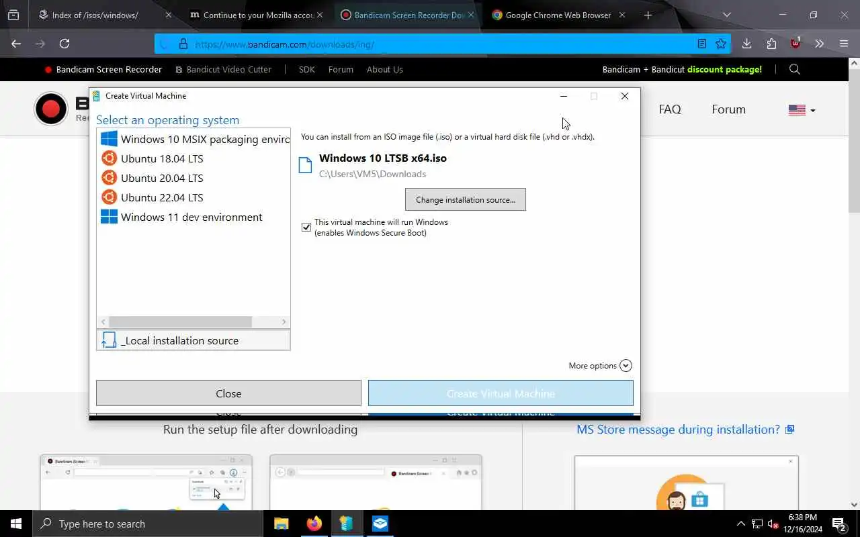Open a new browser tab
This screenshot has width=860, height=537.
click(648, 15)
